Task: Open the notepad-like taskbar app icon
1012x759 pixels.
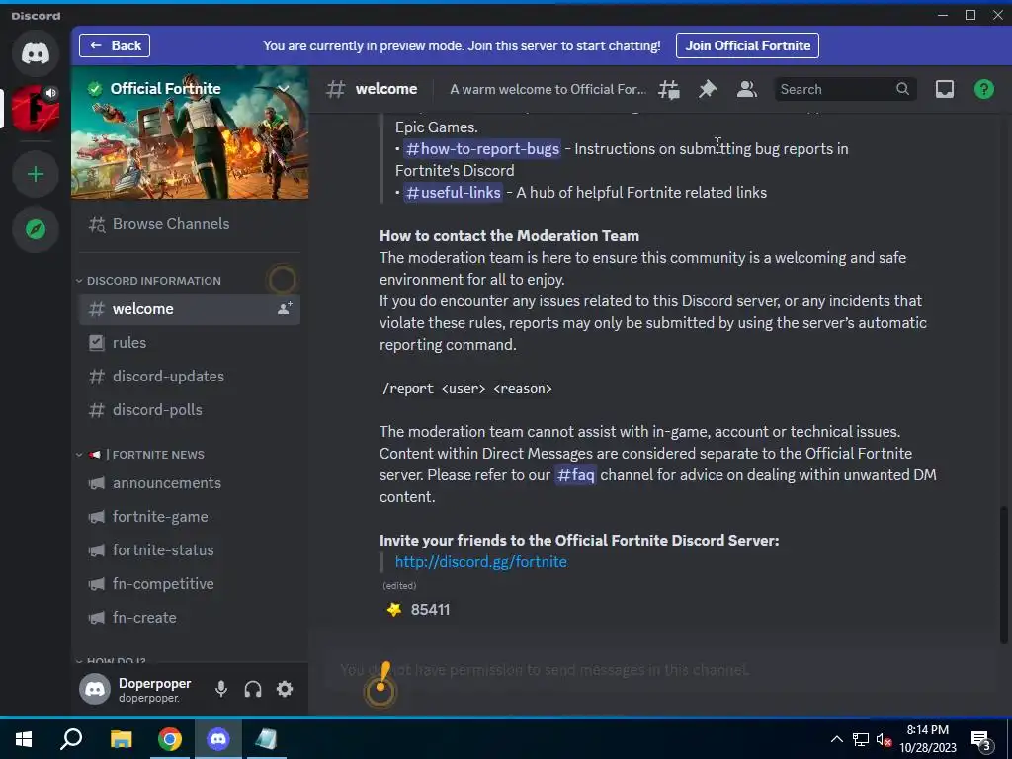Action: [266, 739]
